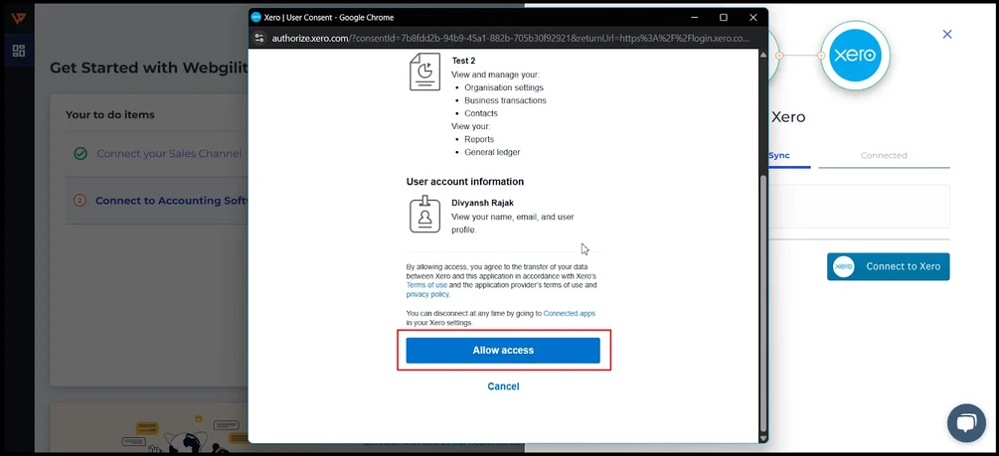Click the General ledger bullet
This screenshot has height=456, width=999.
[492, 152]
